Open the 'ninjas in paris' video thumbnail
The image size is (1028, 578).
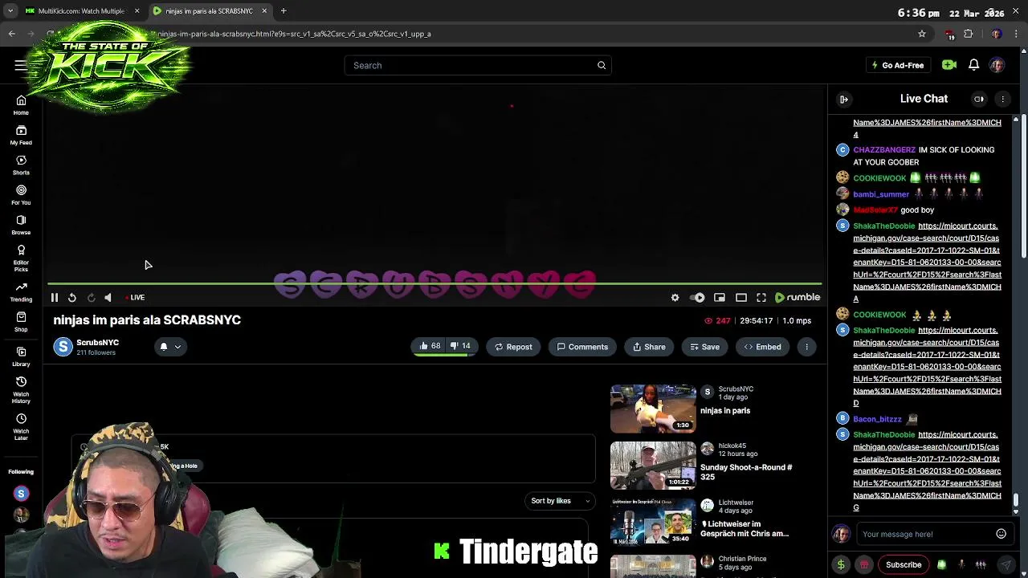tap(653, 409)
